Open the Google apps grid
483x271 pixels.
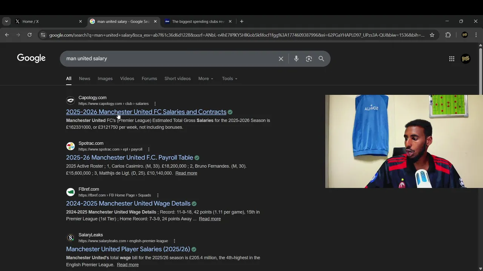point(452,59)
